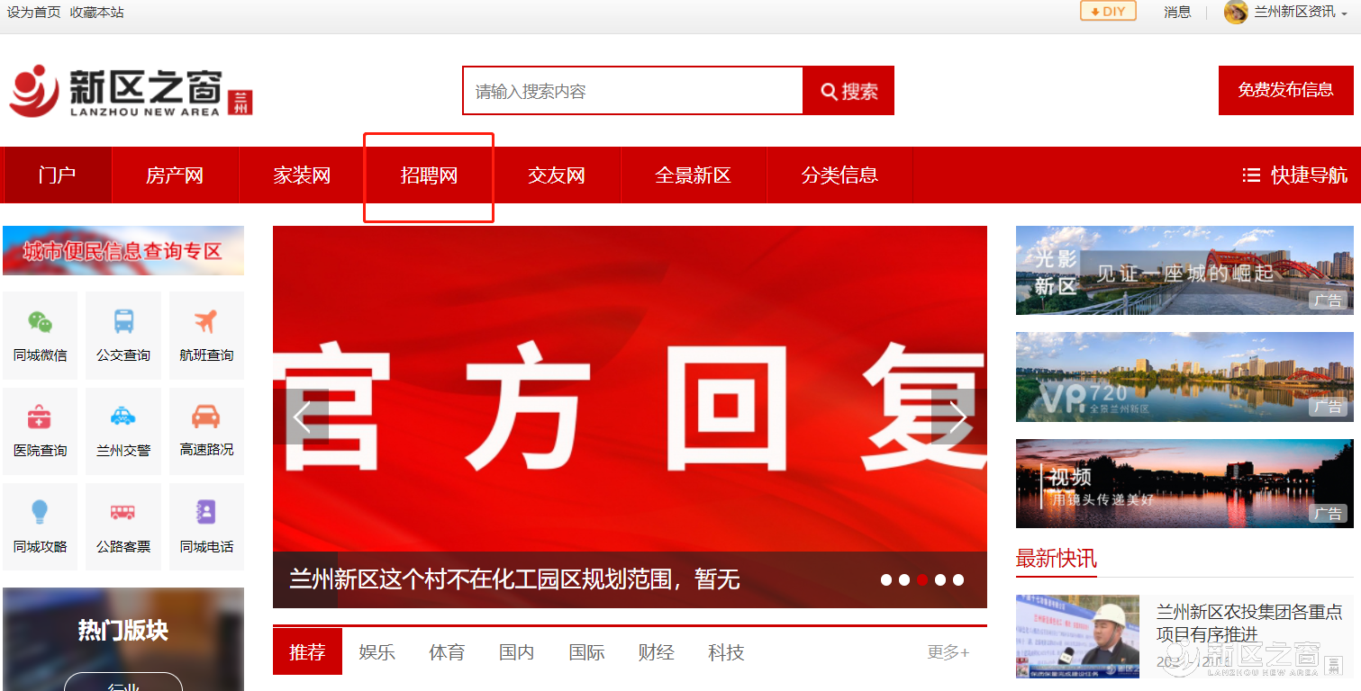
Task: Click the 兰州交警 police car icon
Action: click(x=123, y=417)
